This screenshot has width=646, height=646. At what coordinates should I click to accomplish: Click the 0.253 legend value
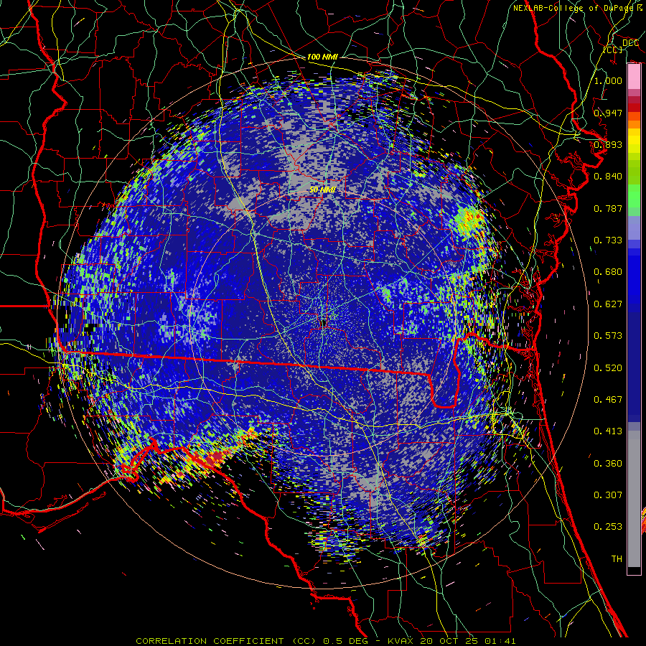[x=608, y=527]
